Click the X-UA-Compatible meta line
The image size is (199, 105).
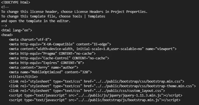[60, 44]
